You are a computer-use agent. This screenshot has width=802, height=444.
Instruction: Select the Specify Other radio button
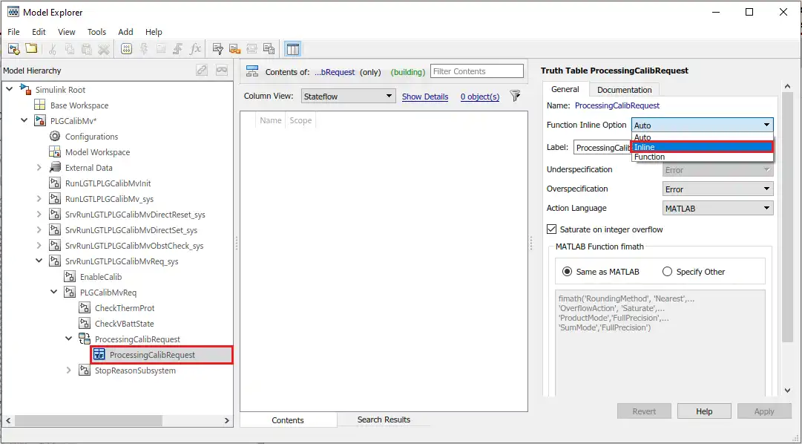pyautogui.click(x=667, y=272)
